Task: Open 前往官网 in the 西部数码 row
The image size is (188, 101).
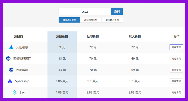Action: tap(176, 70)
